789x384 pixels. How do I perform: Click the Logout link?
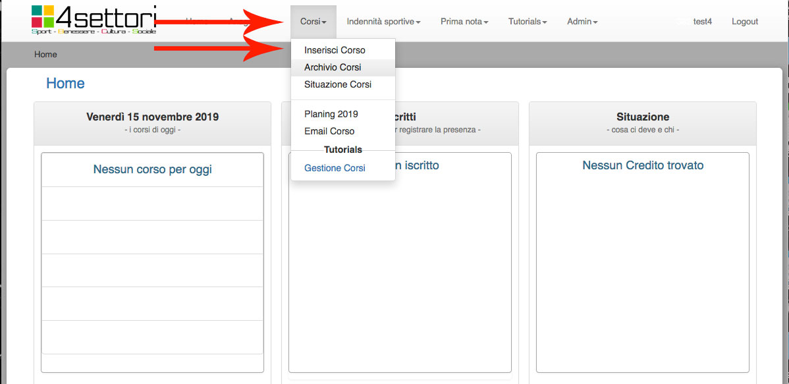point(745,22)
